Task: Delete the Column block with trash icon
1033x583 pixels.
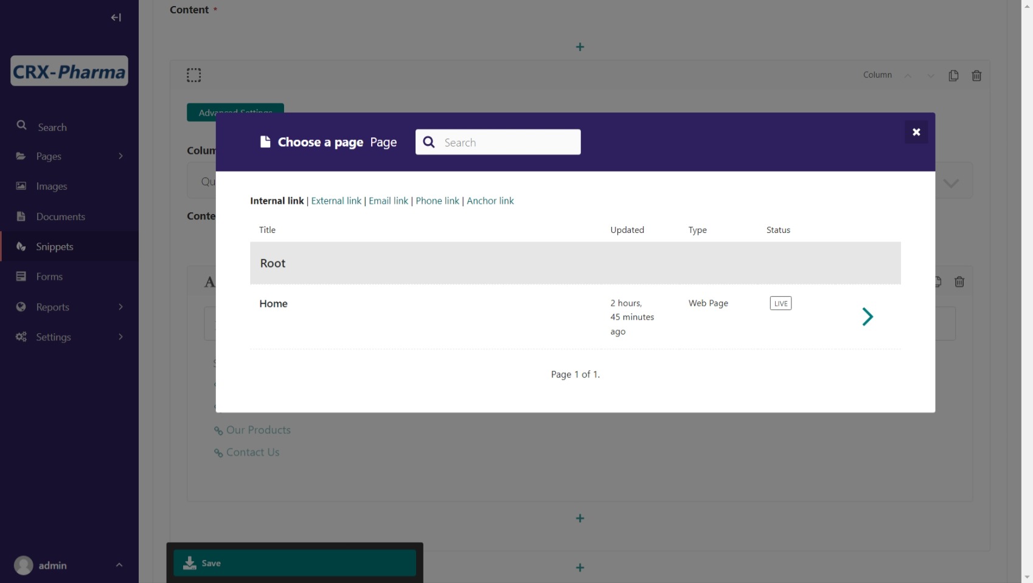Action: coord(976,75)
